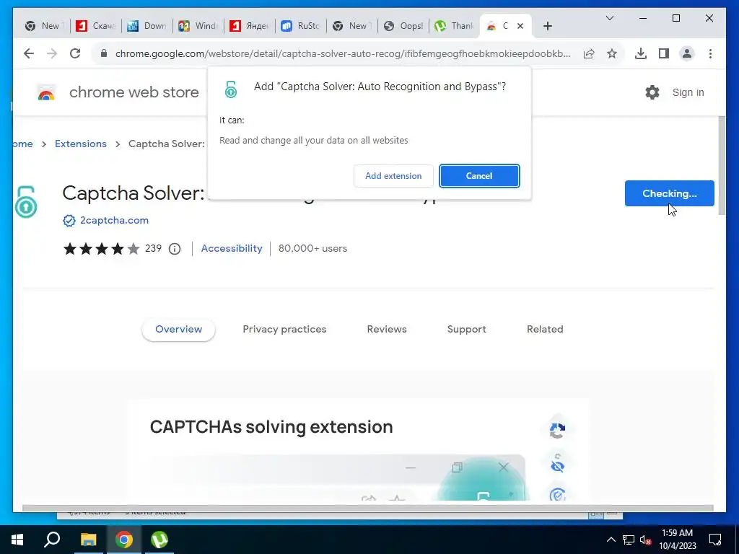Click the blue Checking... button

669,193
